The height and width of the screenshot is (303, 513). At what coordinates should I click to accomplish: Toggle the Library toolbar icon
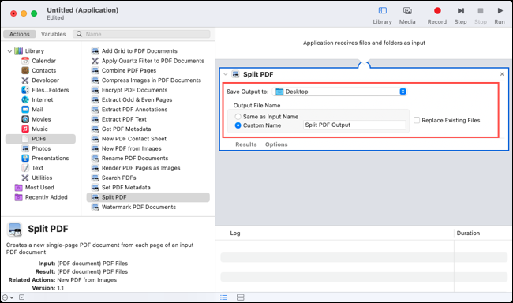[x=382, y=15]
